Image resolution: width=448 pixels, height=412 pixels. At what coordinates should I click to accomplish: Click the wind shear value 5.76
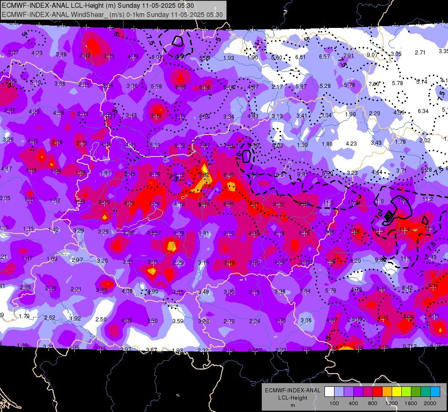pyautogui.click(x=330, y=291)
